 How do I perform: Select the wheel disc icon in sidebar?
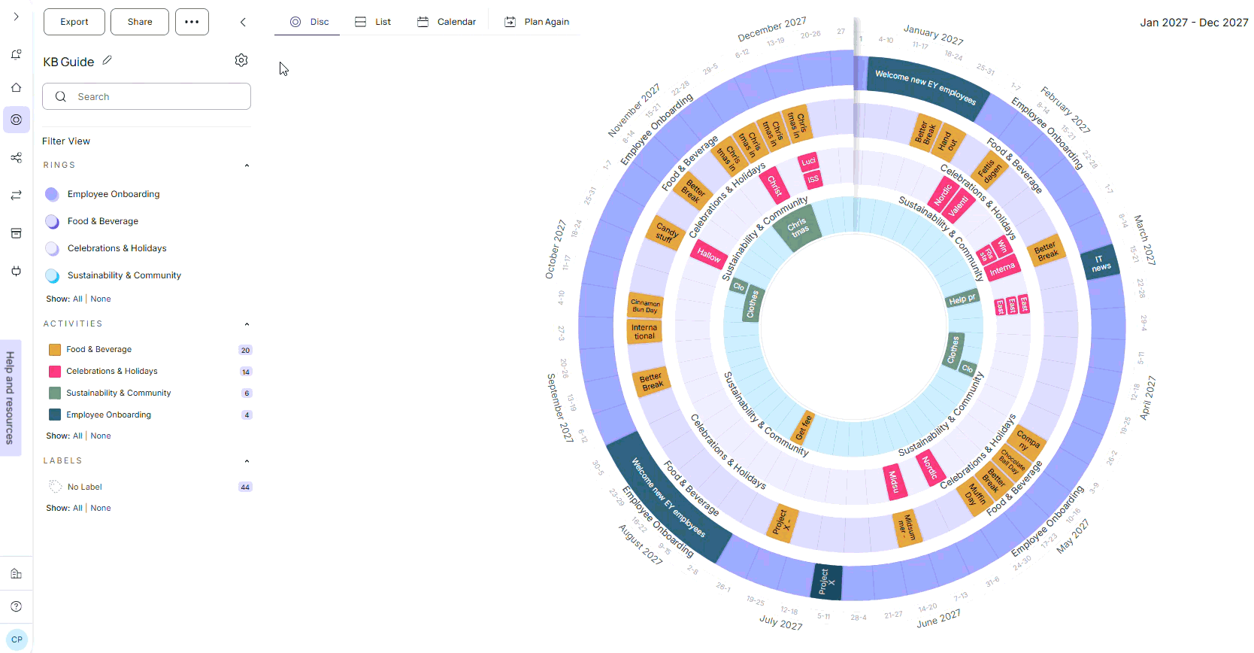point(16,120)
